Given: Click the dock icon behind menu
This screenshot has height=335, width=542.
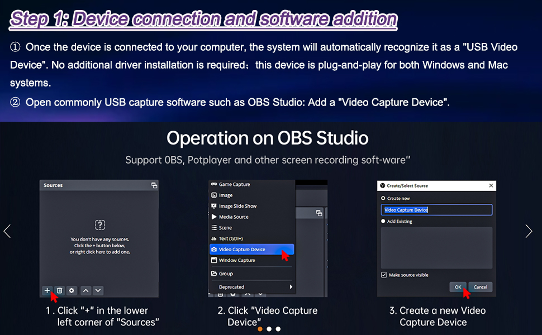Looking at the screenshot, I should pyautogui.click(x=319, y=213).
